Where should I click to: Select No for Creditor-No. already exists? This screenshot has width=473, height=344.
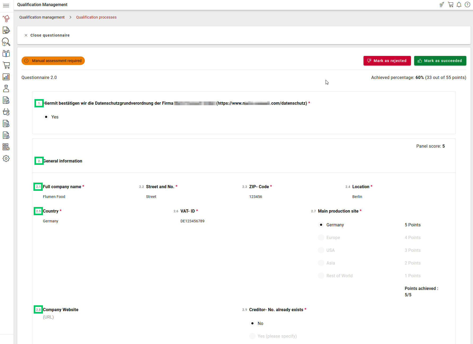pyautogui.click(x=252, y=323)
